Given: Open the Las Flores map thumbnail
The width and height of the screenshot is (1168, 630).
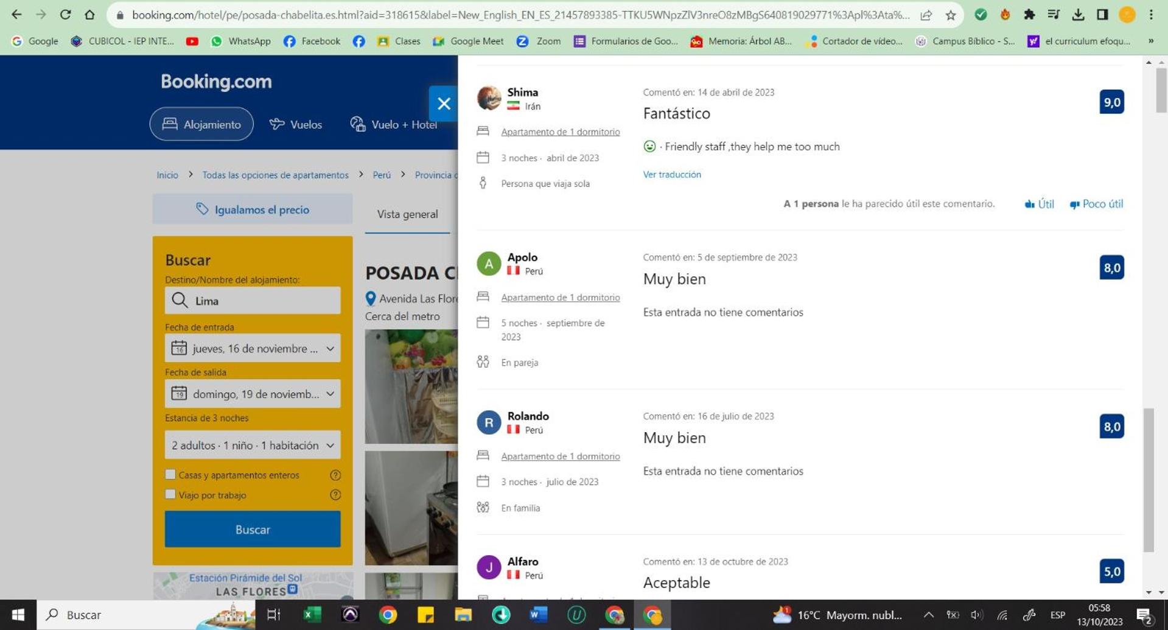Looking at the screenshot, I should tap(253, 586).
